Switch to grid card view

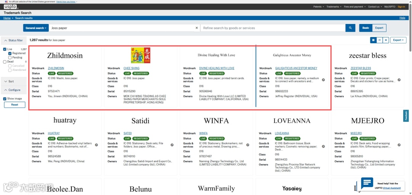[x=373, y=40]
